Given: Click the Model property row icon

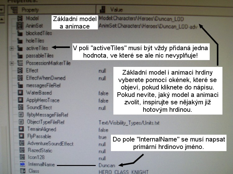Looking at the screenshot, I should point(20,18).
